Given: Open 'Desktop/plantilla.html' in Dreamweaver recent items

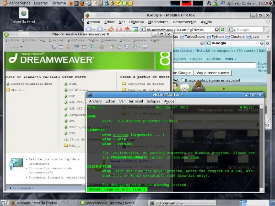Looking at the screenshot, I should pos(32,84).
